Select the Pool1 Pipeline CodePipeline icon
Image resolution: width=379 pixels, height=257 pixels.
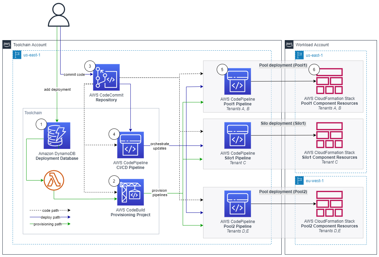tap(238, 82)
